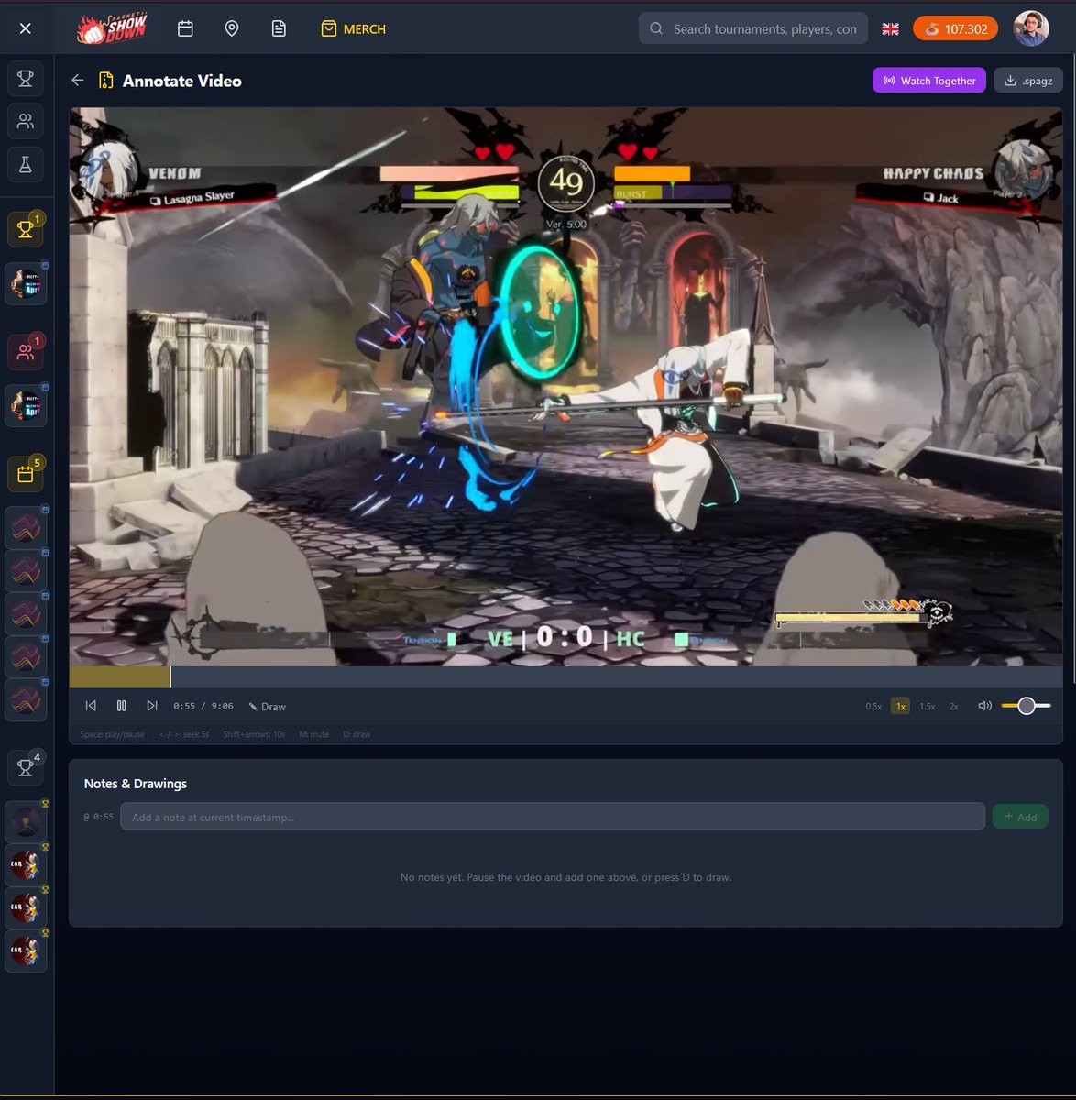1076x1100 pixels.
Task: Focus the 'Add a note at current timestamp' field
Action: coord(553,817)
